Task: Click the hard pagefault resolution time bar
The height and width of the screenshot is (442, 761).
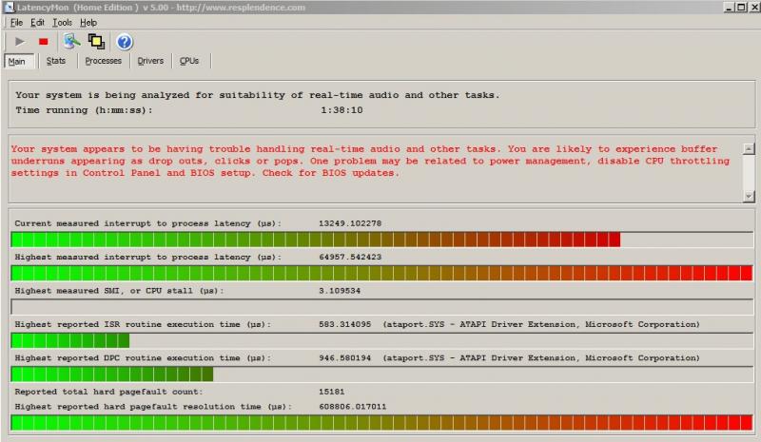Action: (x=382, y=423)
